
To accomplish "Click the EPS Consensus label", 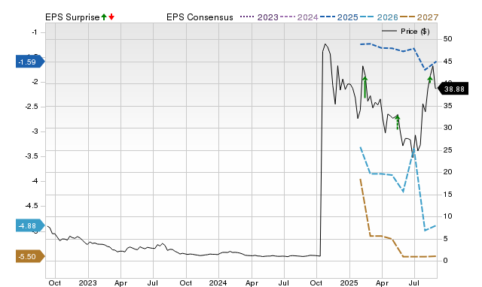I will click(x=200, y=17).
